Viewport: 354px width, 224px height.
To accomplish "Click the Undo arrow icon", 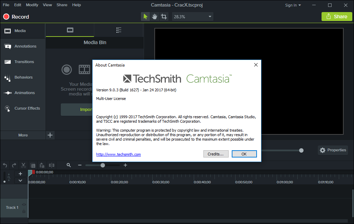I will (5, 165).
